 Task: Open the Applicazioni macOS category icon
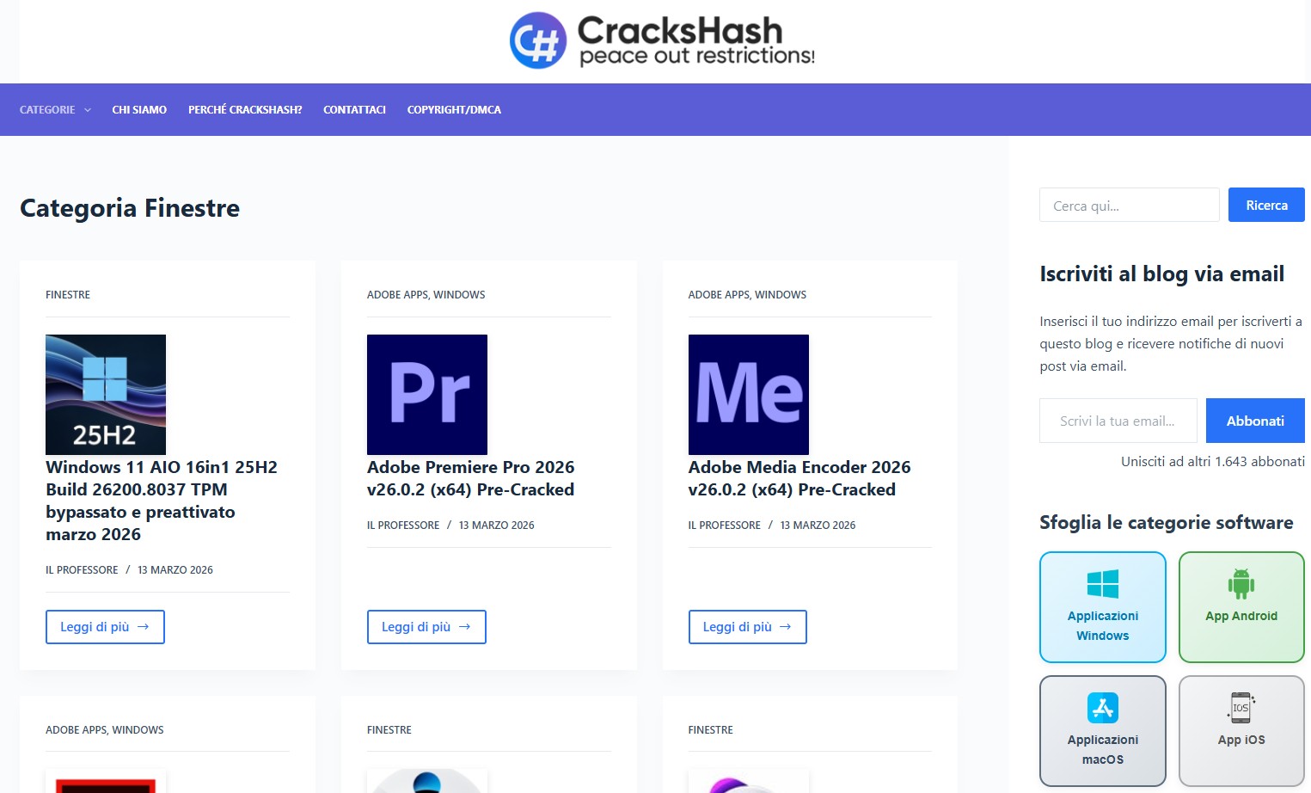(x=1103, y=708)
